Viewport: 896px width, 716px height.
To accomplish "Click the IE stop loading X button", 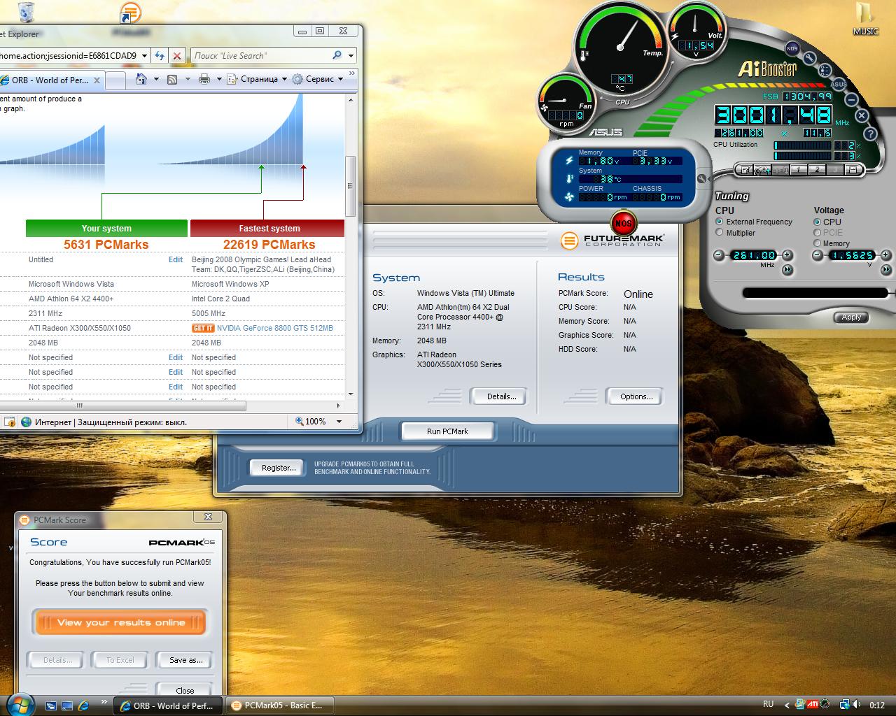I will 177,56.
